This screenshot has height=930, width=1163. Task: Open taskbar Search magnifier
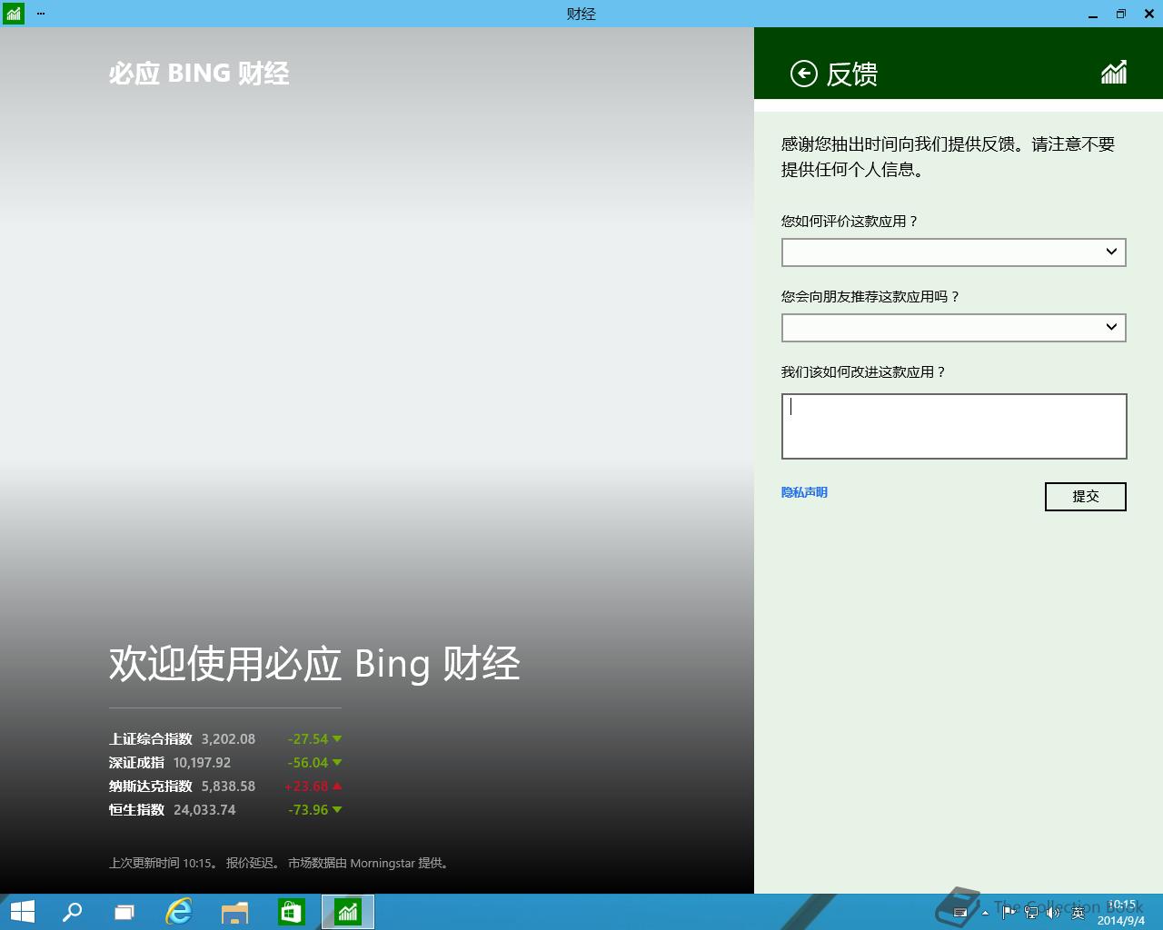[72, 912]
